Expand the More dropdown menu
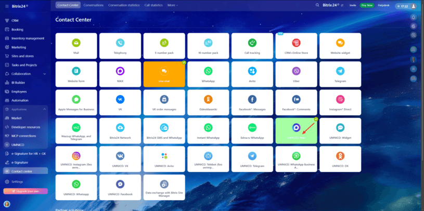The height and width of the screenshot is (211, 424). point(173,5)
